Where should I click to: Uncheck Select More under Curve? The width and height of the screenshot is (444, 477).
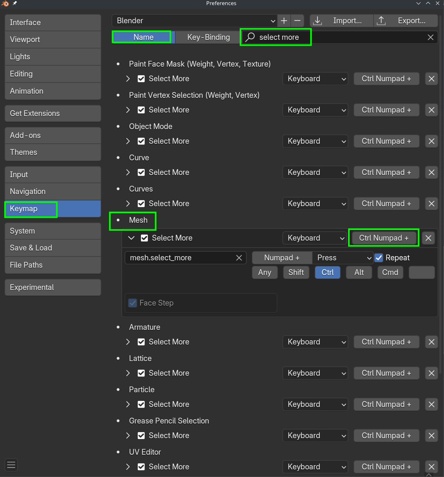(141, 173)
